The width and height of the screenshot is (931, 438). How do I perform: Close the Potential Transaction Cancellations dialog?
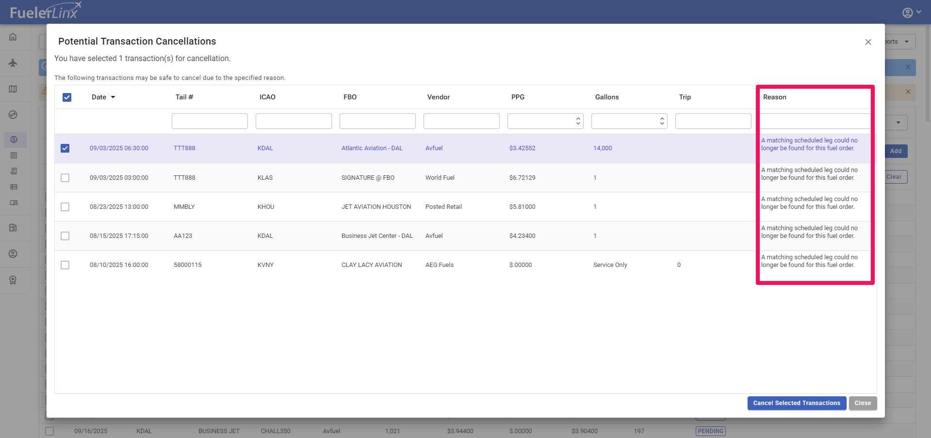coord(868,42)
